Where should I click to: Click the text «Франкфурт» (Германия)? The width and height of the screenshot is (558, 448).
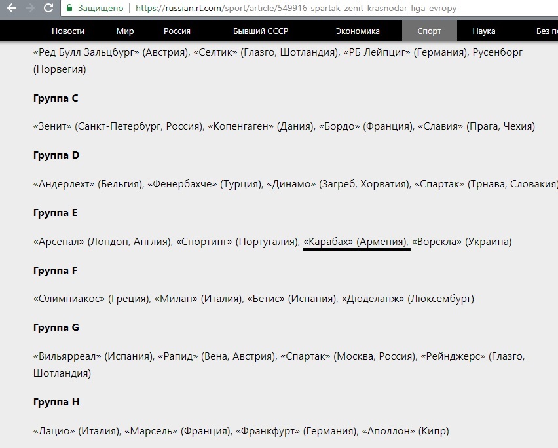[x=296, y=431]
